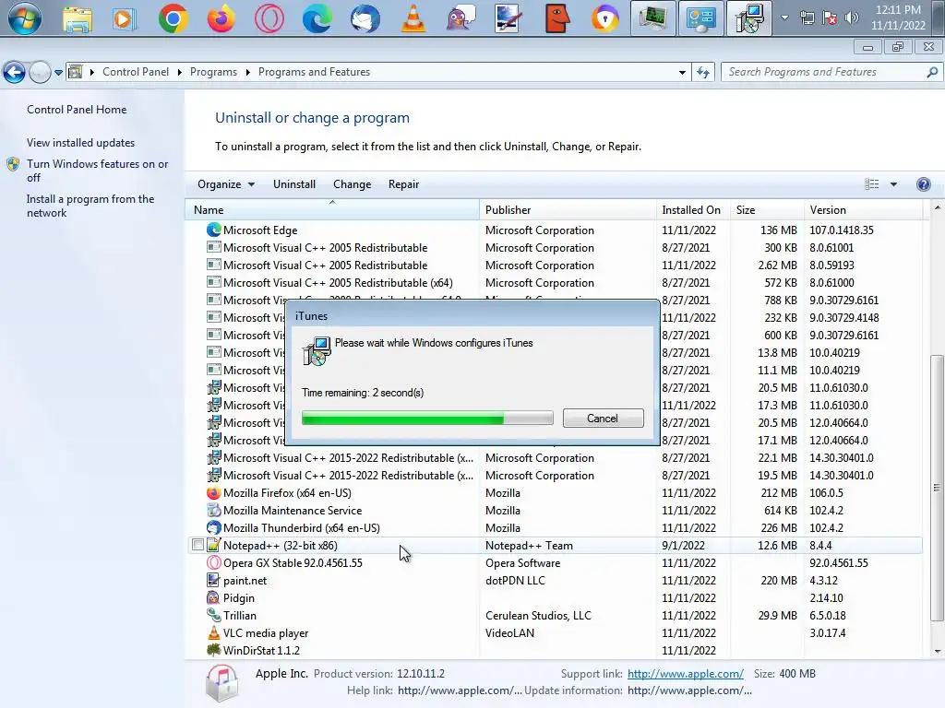Cancel the iTunes configuration dialog

(x=604, y=418)
